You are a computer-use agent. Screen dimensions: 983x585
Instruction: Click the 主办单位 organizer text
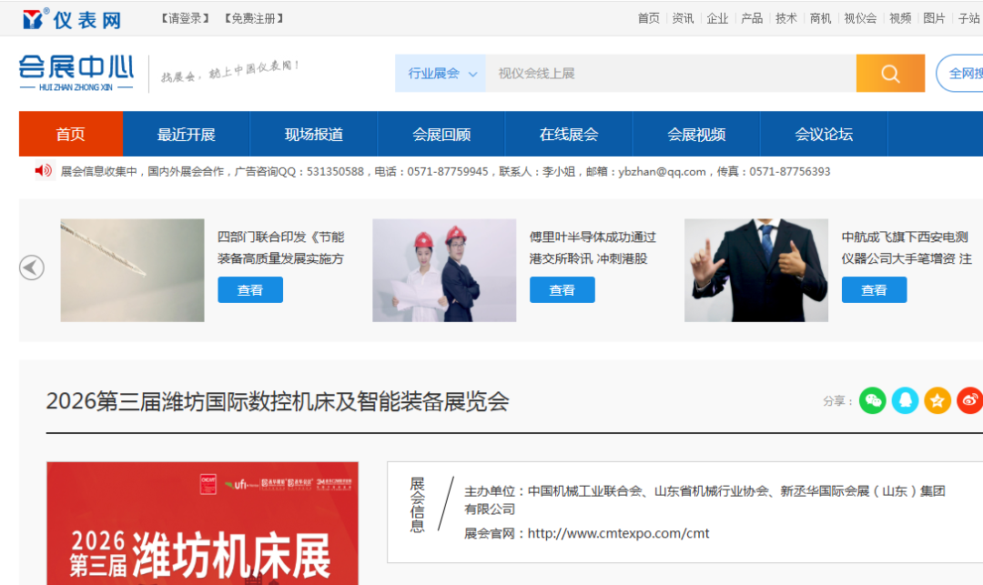coord(704,499)
